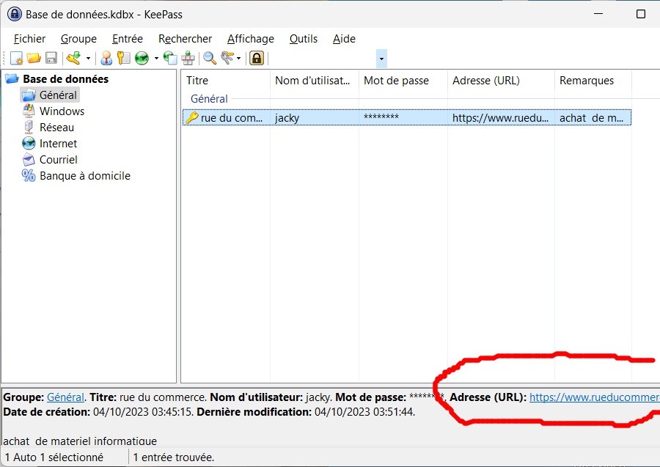Open the Général group link in details
The width and height of the screenshot is (660, 467).
[x=65, y=397]
